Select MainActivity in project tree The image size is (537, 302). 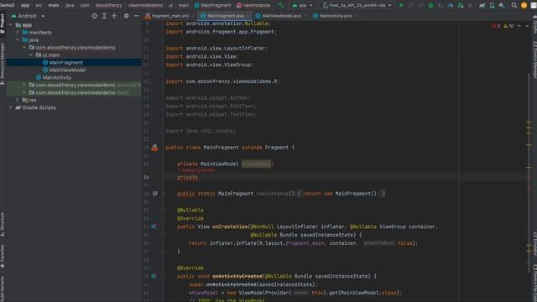coord(56,77)
